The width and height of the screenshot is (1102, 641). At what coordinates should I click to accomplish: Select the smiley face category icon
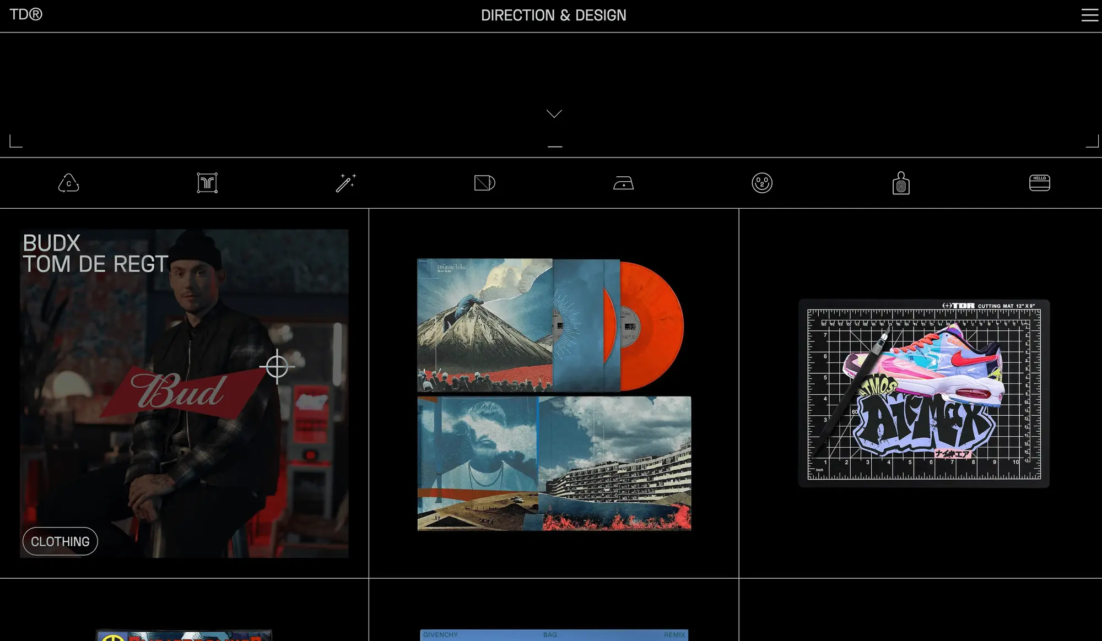coord(762,183)
